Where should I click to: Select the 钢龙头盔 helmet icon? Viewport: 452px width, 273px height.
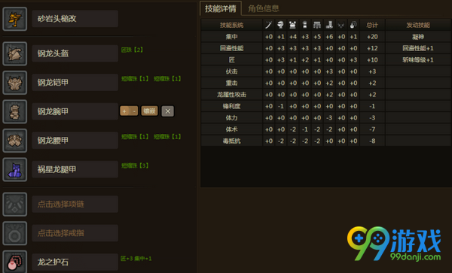coord(15,53)
